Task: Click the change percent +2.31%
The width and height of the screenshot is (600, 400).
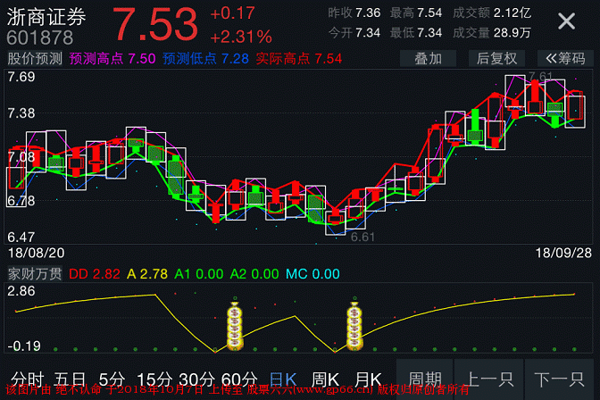Action: pos(241,37)
